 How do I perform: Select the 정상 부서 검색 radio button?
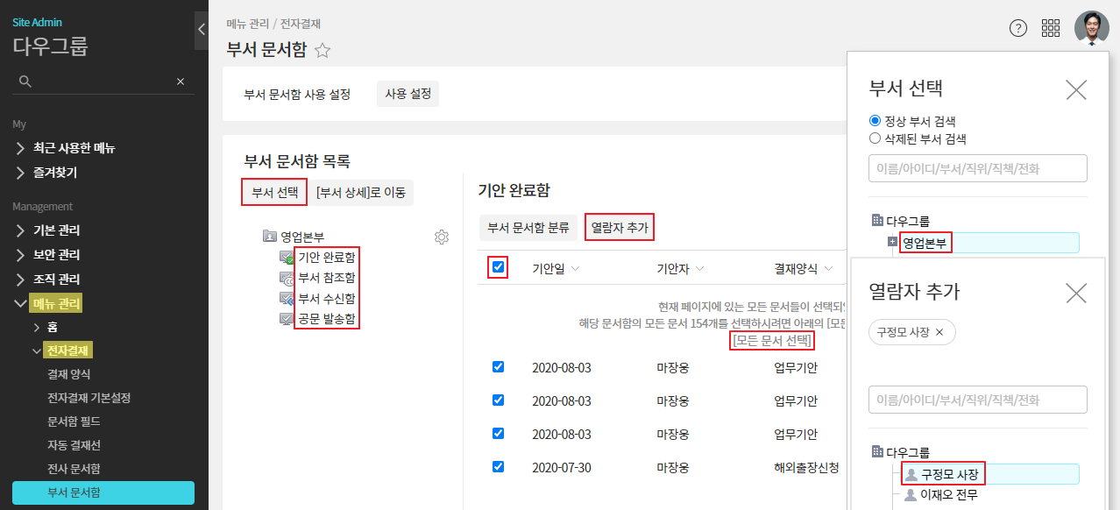click(875, 121)
